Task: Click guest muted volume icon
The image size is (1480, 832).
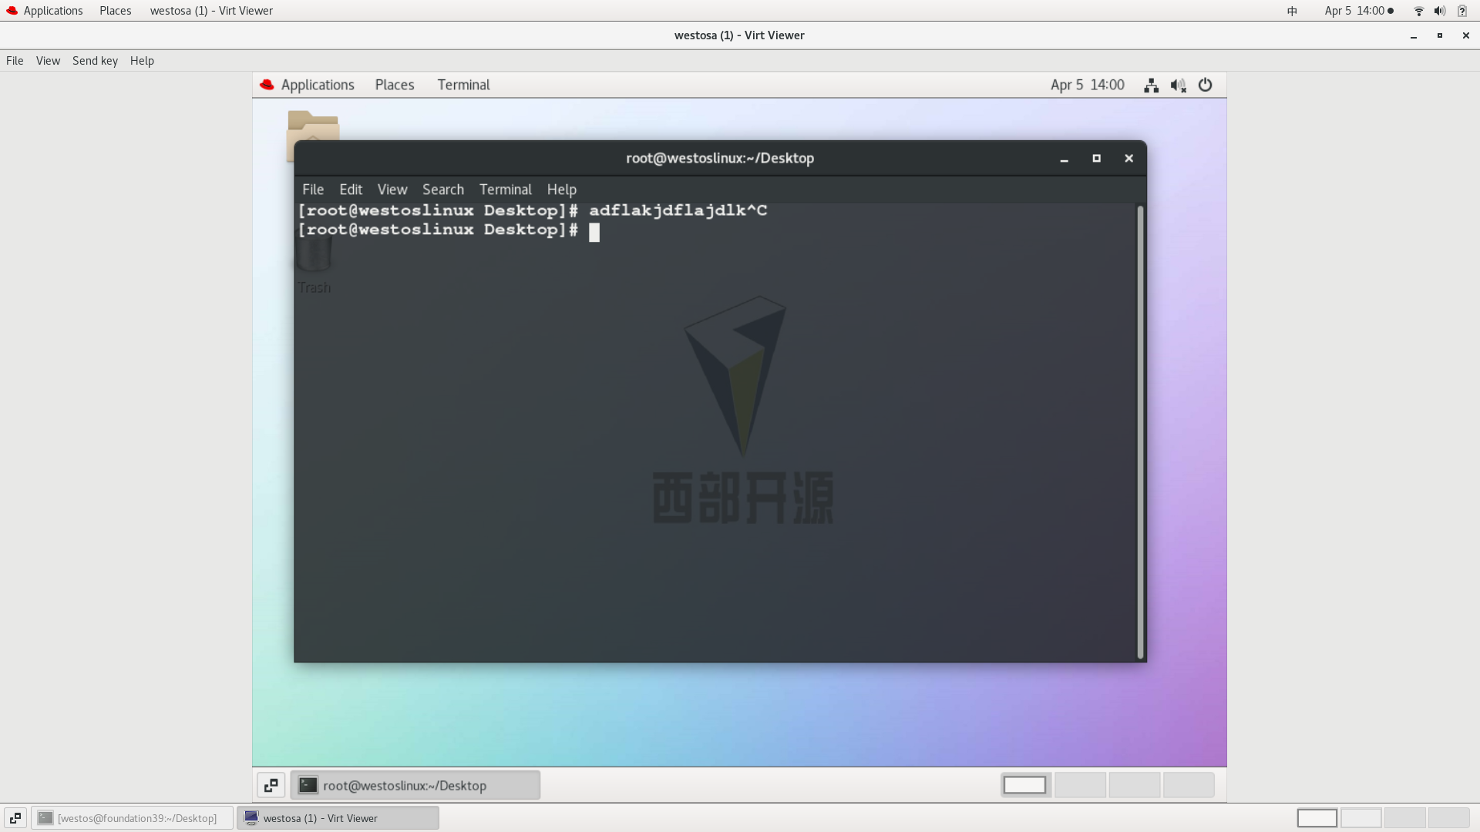Action: tap(1178, 86)
